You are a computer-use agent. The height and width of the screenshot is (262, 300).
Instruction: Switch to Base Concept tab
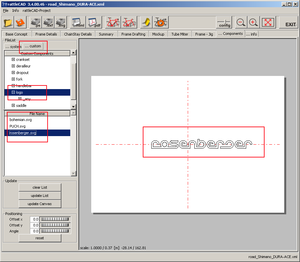16,34
